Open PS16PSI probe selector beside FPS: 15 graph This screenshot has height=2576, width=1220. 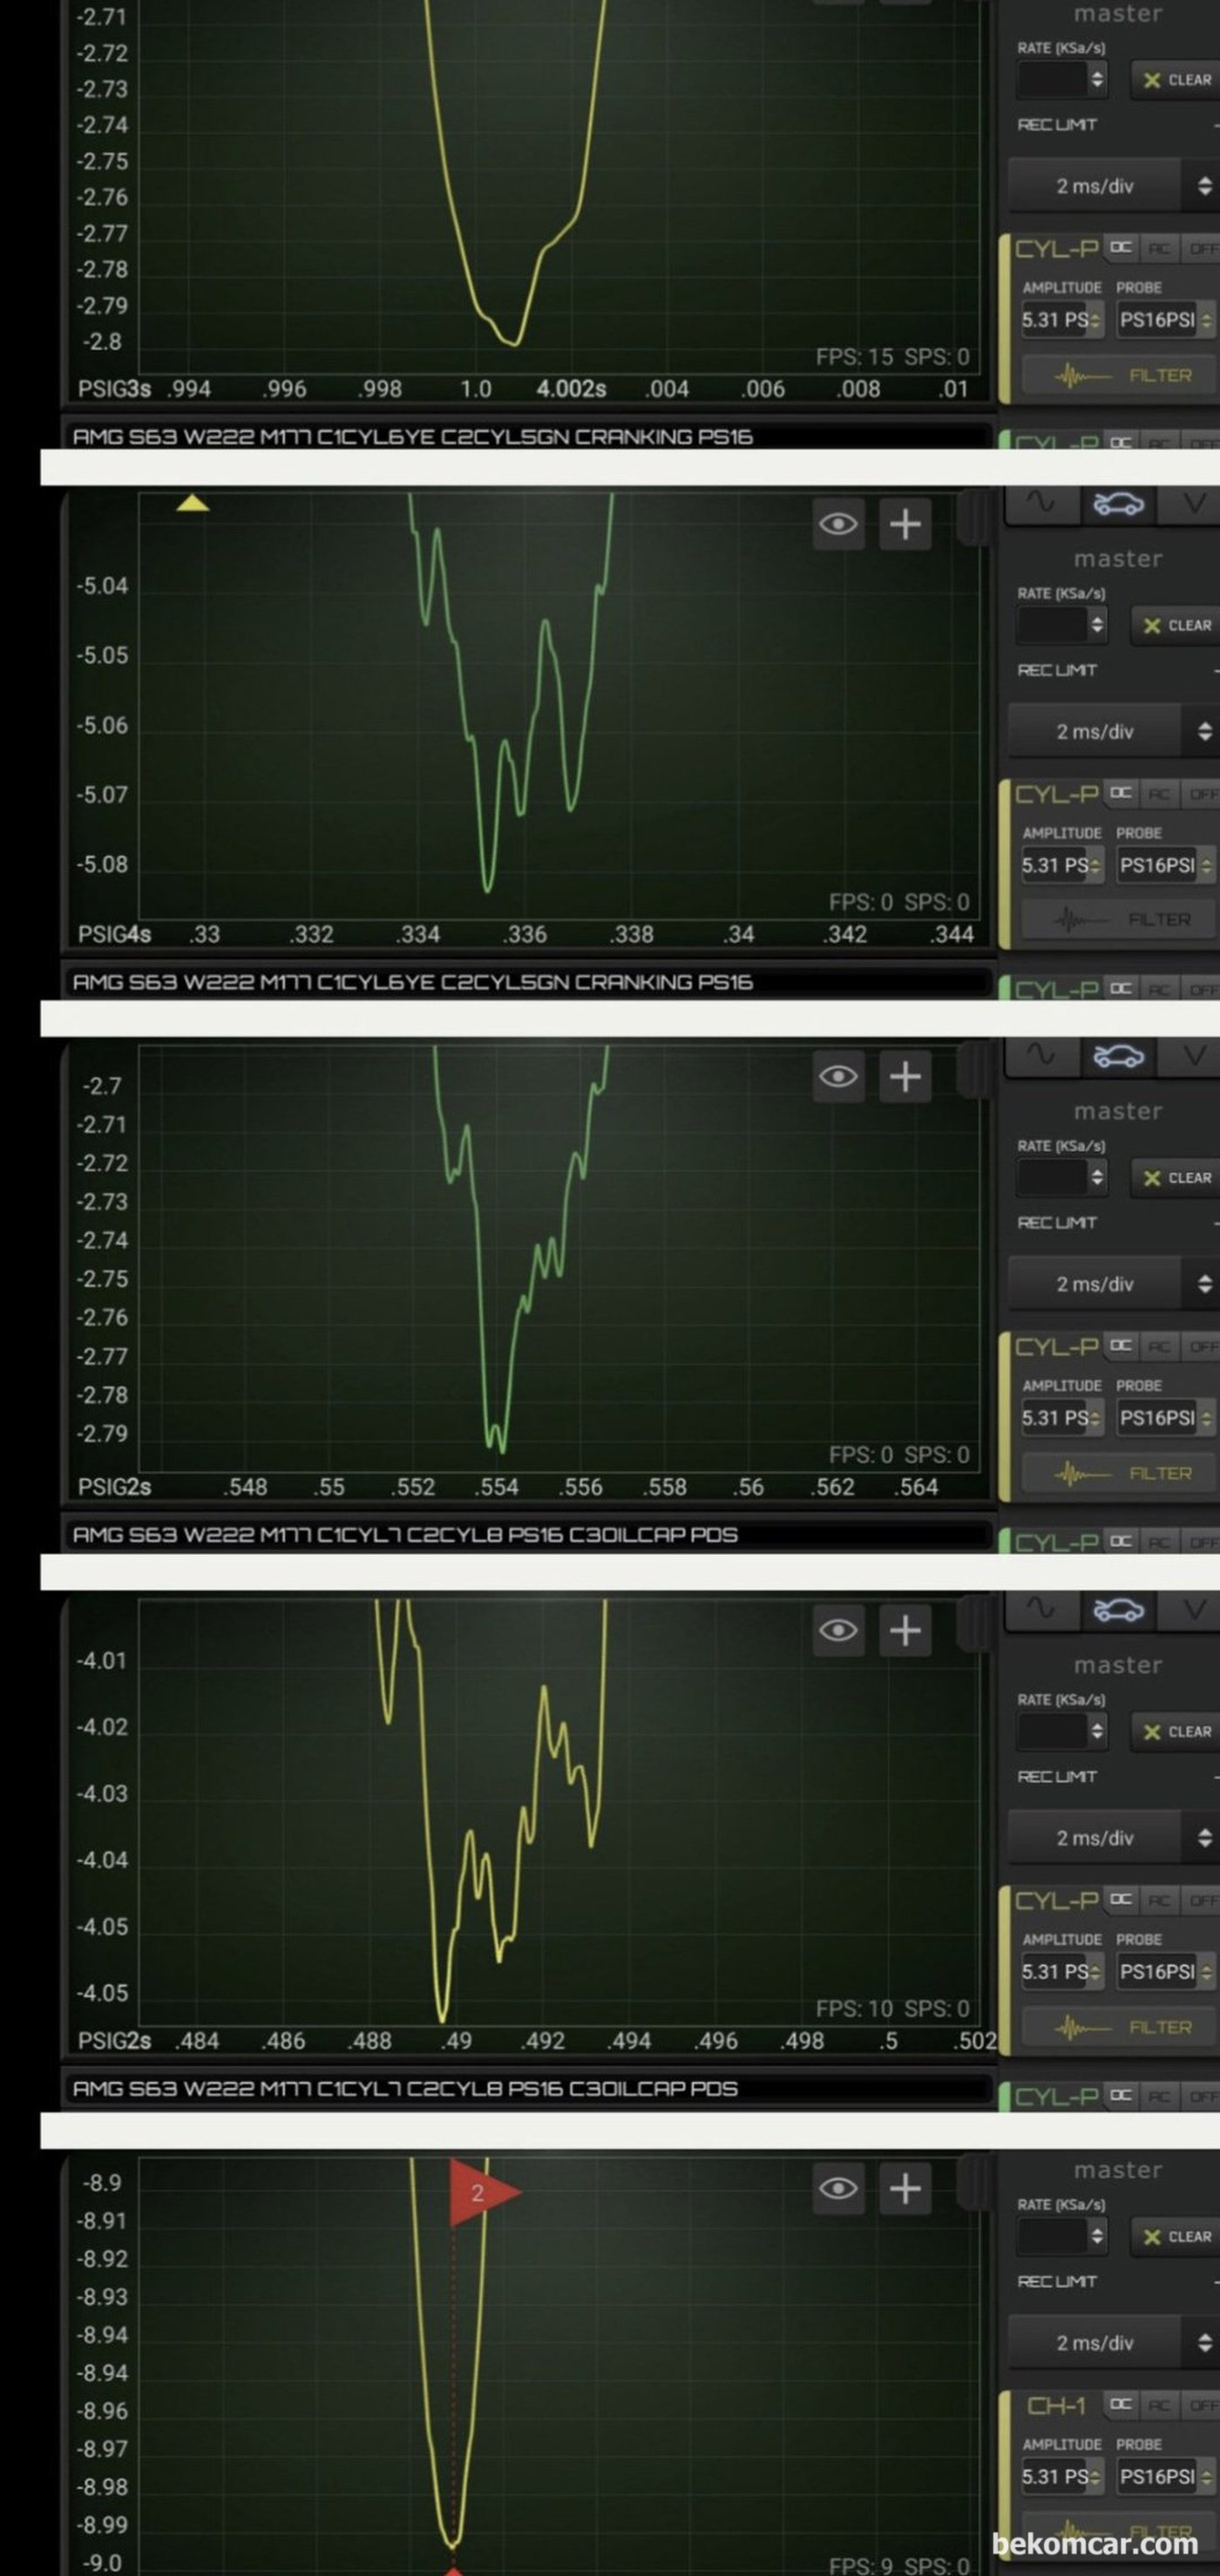coord(1165,320)
